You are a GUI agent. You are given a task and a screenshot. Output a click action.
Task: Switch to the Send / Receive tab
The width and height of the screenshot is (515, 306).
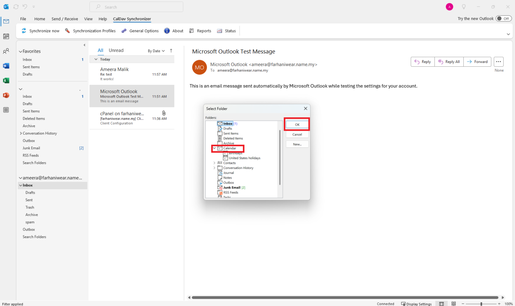coord(64,19)
